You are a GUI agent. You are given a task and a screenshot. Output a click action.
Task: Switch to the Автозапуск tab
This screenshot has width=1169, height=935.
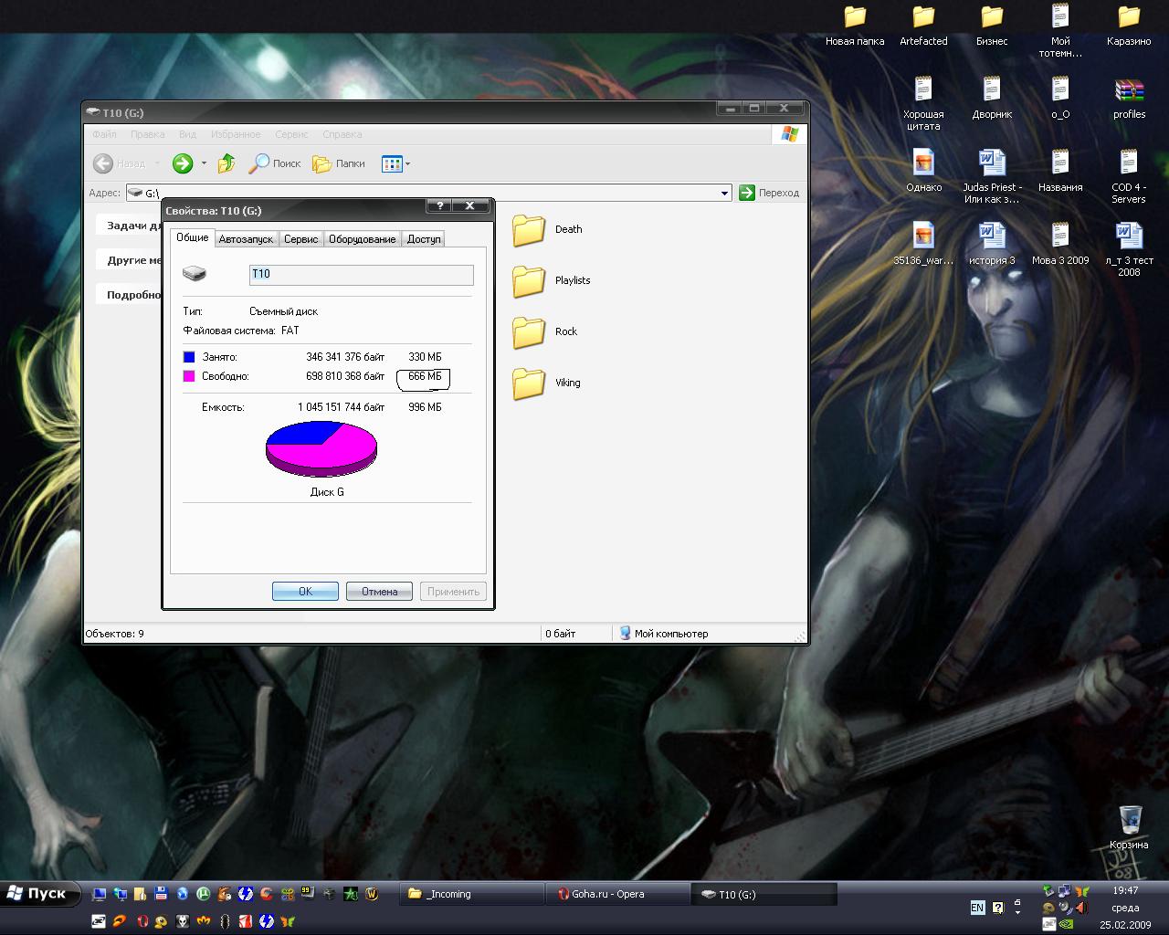tap(246, 239)
